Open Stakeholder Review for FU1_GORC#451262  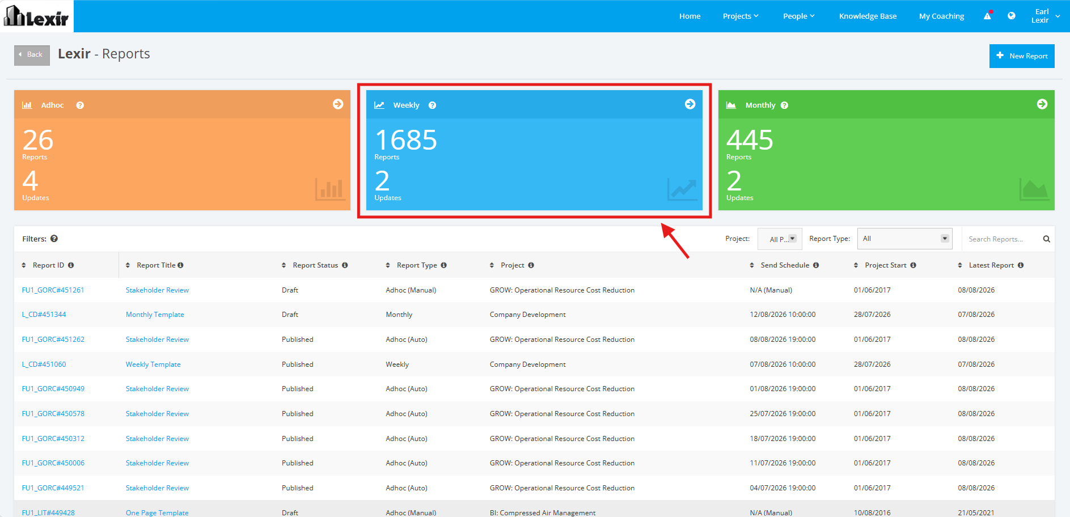point(157,340)
